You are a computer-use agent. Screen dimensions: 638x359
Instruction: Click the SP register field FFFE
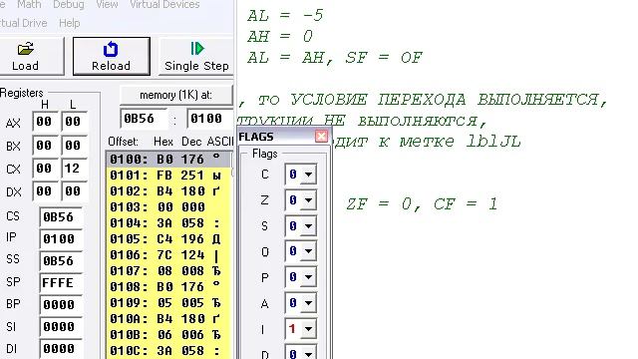point(61,283)
